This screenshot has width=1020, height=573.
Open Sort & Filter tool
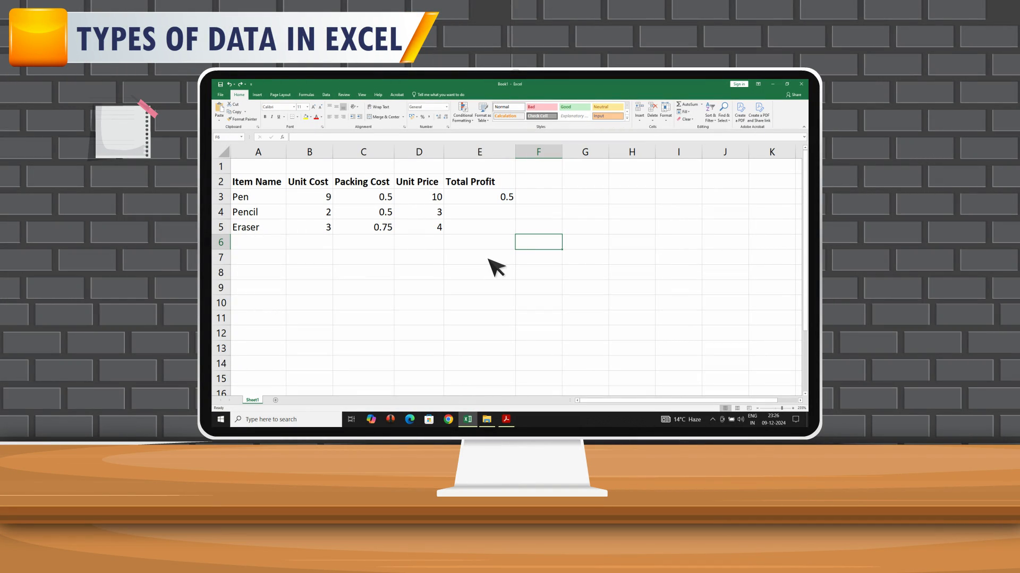(710, 108)
